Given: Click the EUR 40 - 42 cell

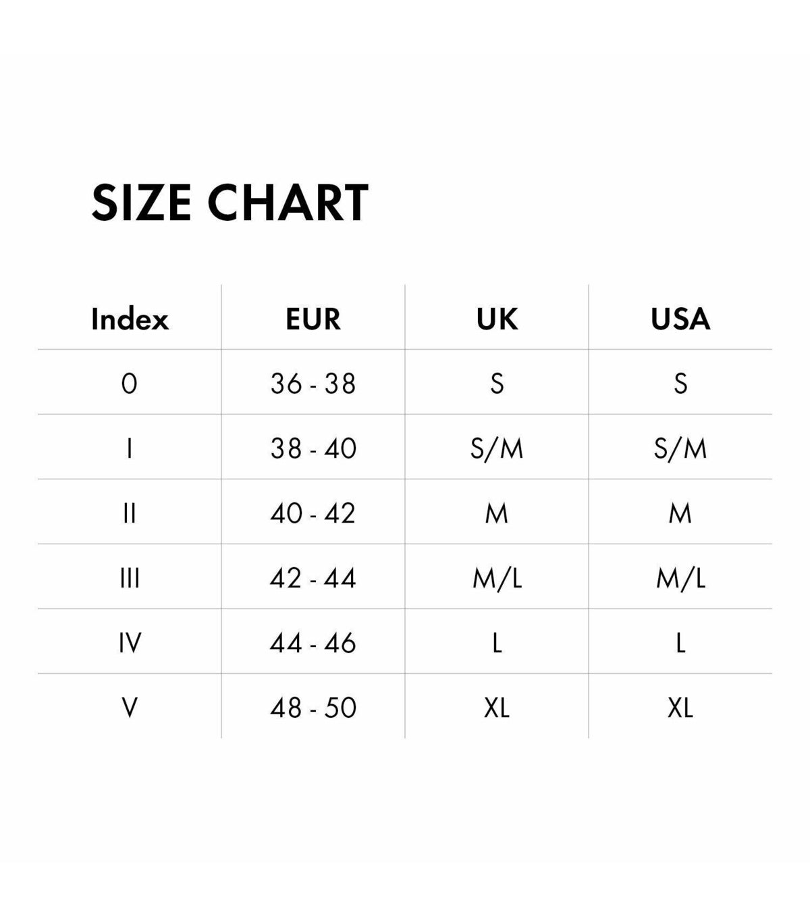Looking at the screenshot, I should pyautogui.click(x=313, y=513).
